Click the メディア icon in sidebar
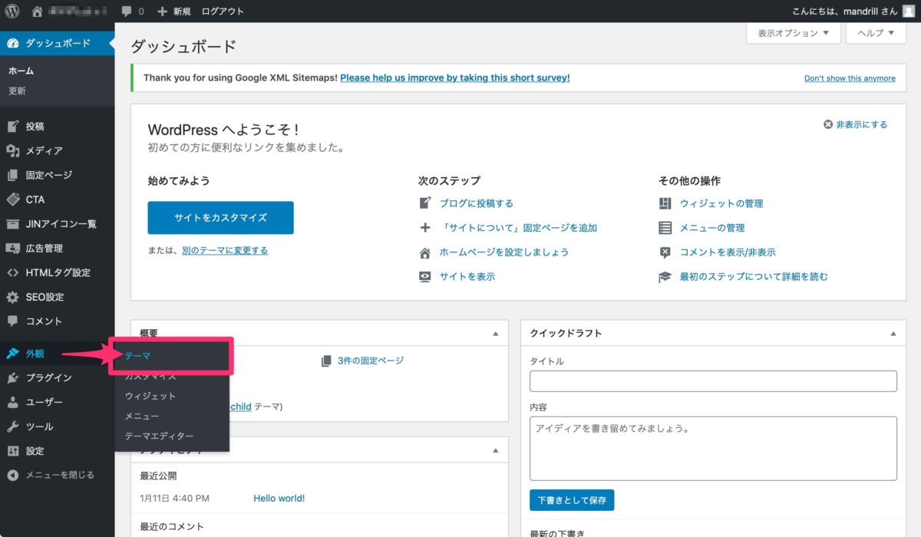The image size is (921, 537). (13, 151)
